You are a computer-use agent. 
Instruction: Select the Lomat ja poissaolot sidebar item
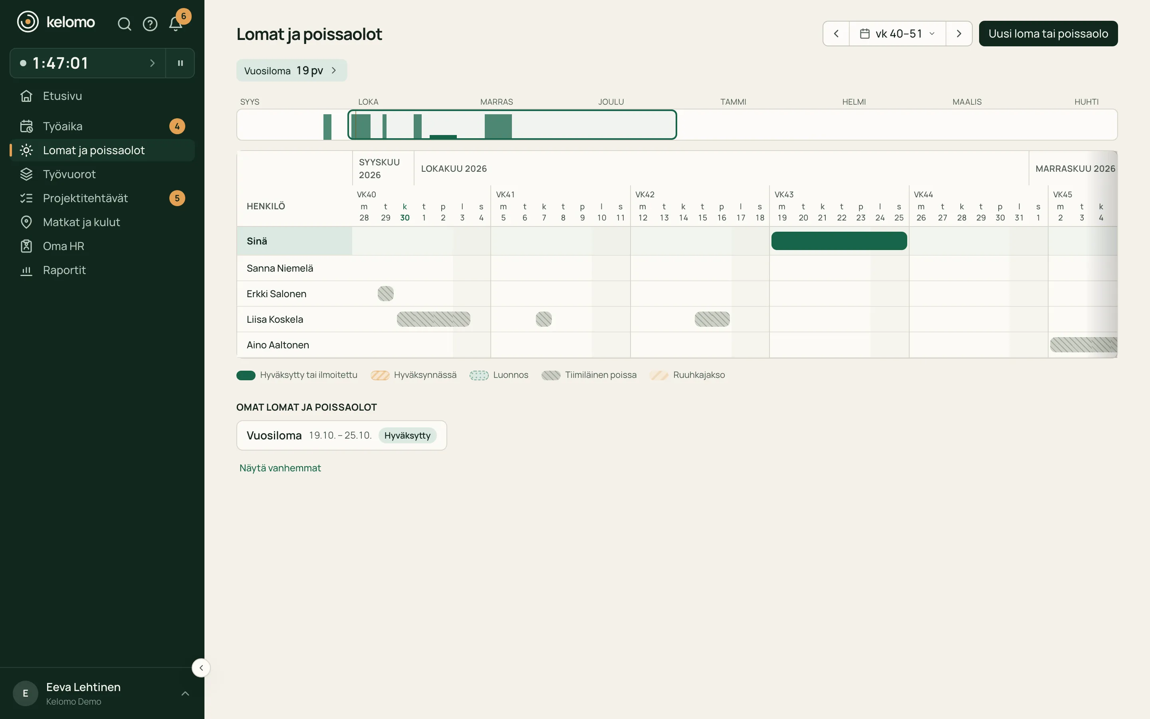(102, 150)
